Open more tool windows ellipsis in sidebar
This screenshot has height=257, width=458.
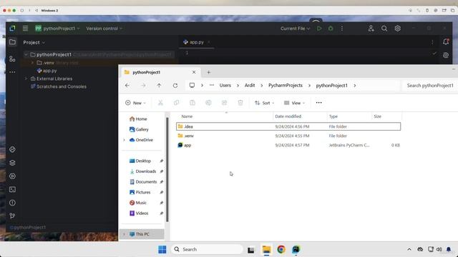pyautogui.click(x=12, y=71)
